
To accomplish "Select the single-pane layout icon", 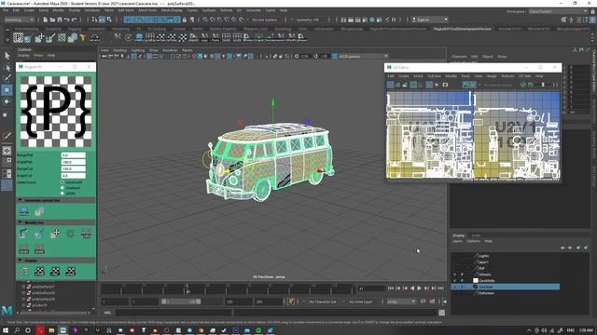I will point(7,151).
